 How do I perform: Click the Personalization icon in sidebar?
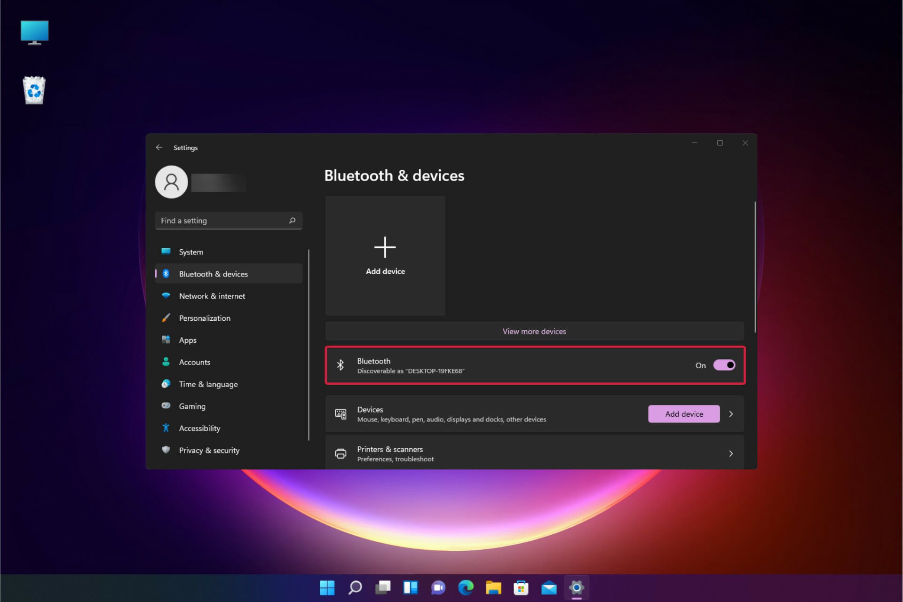tap(166, 318)
